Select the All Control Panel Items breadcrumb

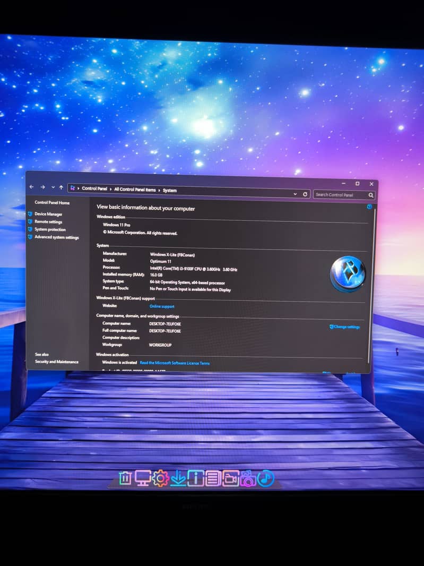point(135,190)
